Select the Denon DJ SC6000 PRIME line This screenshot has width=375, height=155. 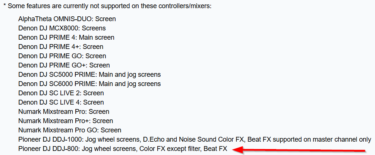89,84
